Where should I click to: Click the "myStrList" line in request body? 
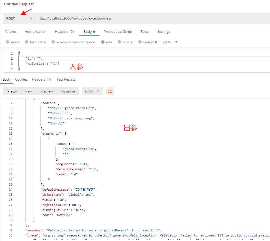coord(42,64)
